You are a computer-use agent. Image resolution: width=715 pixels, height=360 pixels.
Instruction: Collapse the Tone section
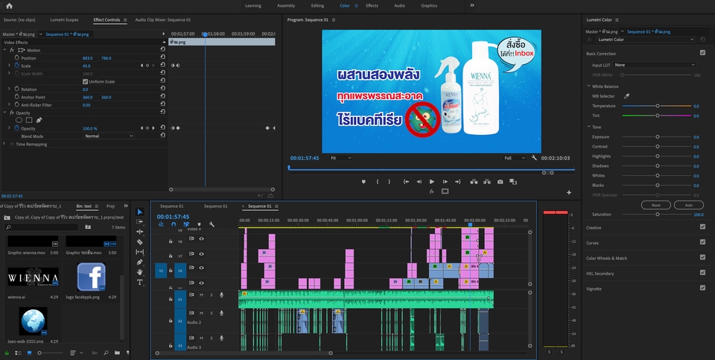588,127
